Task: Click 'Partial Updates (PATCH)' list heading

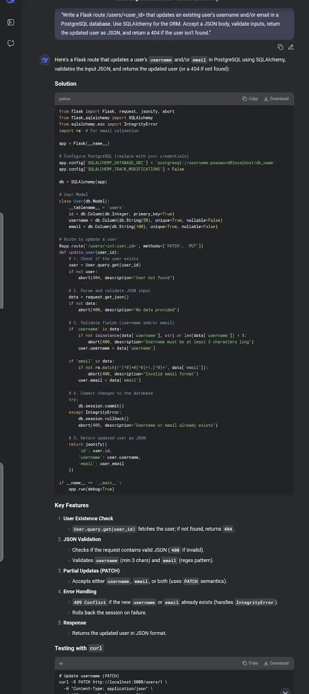Action: (92, 571)
